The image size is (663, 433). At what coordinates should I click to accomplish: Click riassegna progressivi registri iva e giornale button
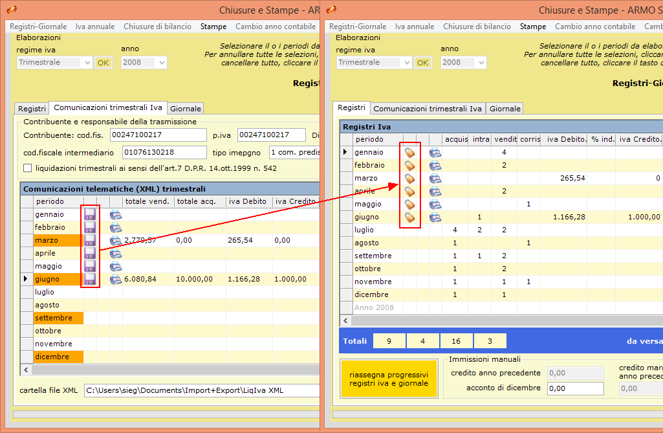point(389,379)
